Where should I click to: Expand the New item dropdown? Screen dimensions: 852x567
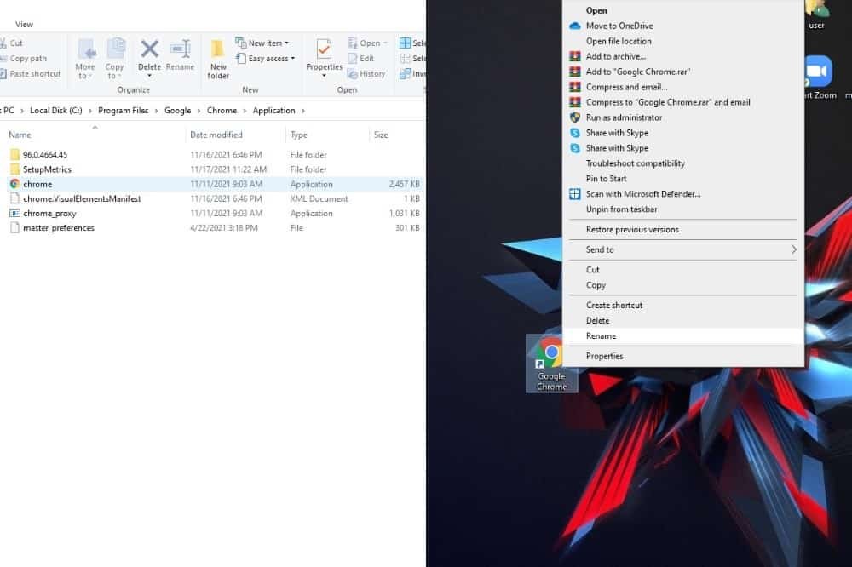268,43
